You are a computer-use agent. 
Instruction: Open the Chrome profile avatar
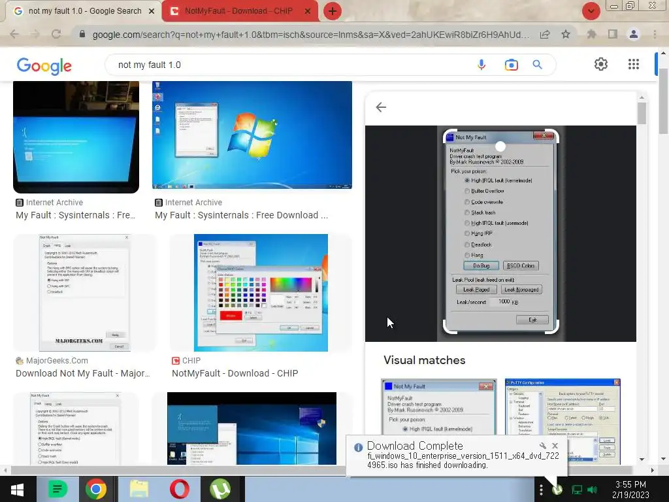pyautogui.click(x=634, y=34)
